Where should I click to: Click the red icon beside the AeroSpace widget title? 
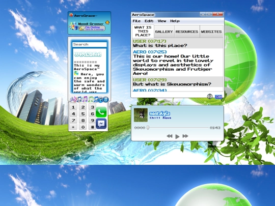point(71,15)
